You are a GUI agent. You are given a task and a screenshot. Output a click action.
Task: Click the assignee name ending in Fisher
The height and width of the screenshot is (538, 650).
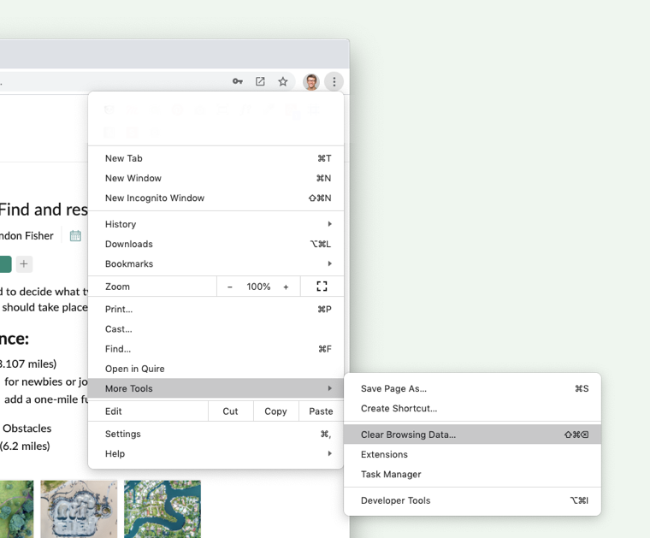[27, 236]
